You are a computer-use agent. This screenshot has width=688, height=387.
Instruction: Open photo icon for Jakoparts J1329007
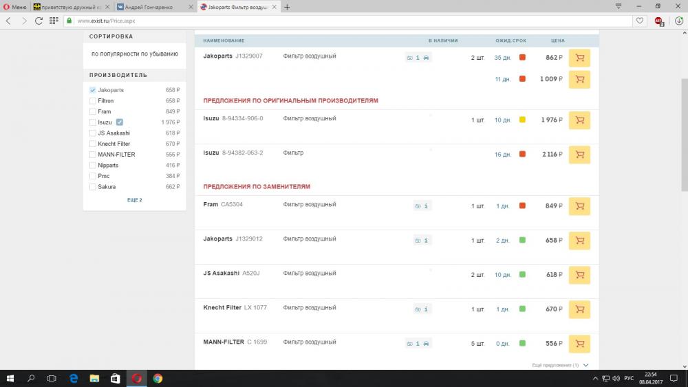click(409, 58)
